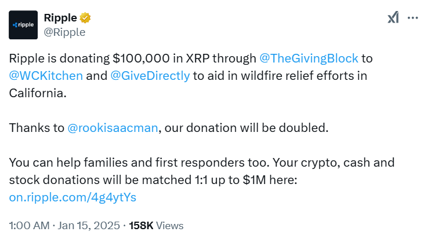Open the @GiveDirectly mention
This screenshot has width=431, height=239.
click(x=150, y=76)
